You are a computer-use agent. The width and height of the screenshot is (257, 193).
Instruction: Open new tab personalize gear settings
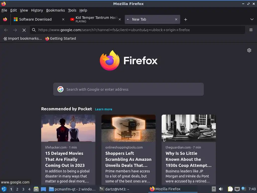click(x=249, y=50)
